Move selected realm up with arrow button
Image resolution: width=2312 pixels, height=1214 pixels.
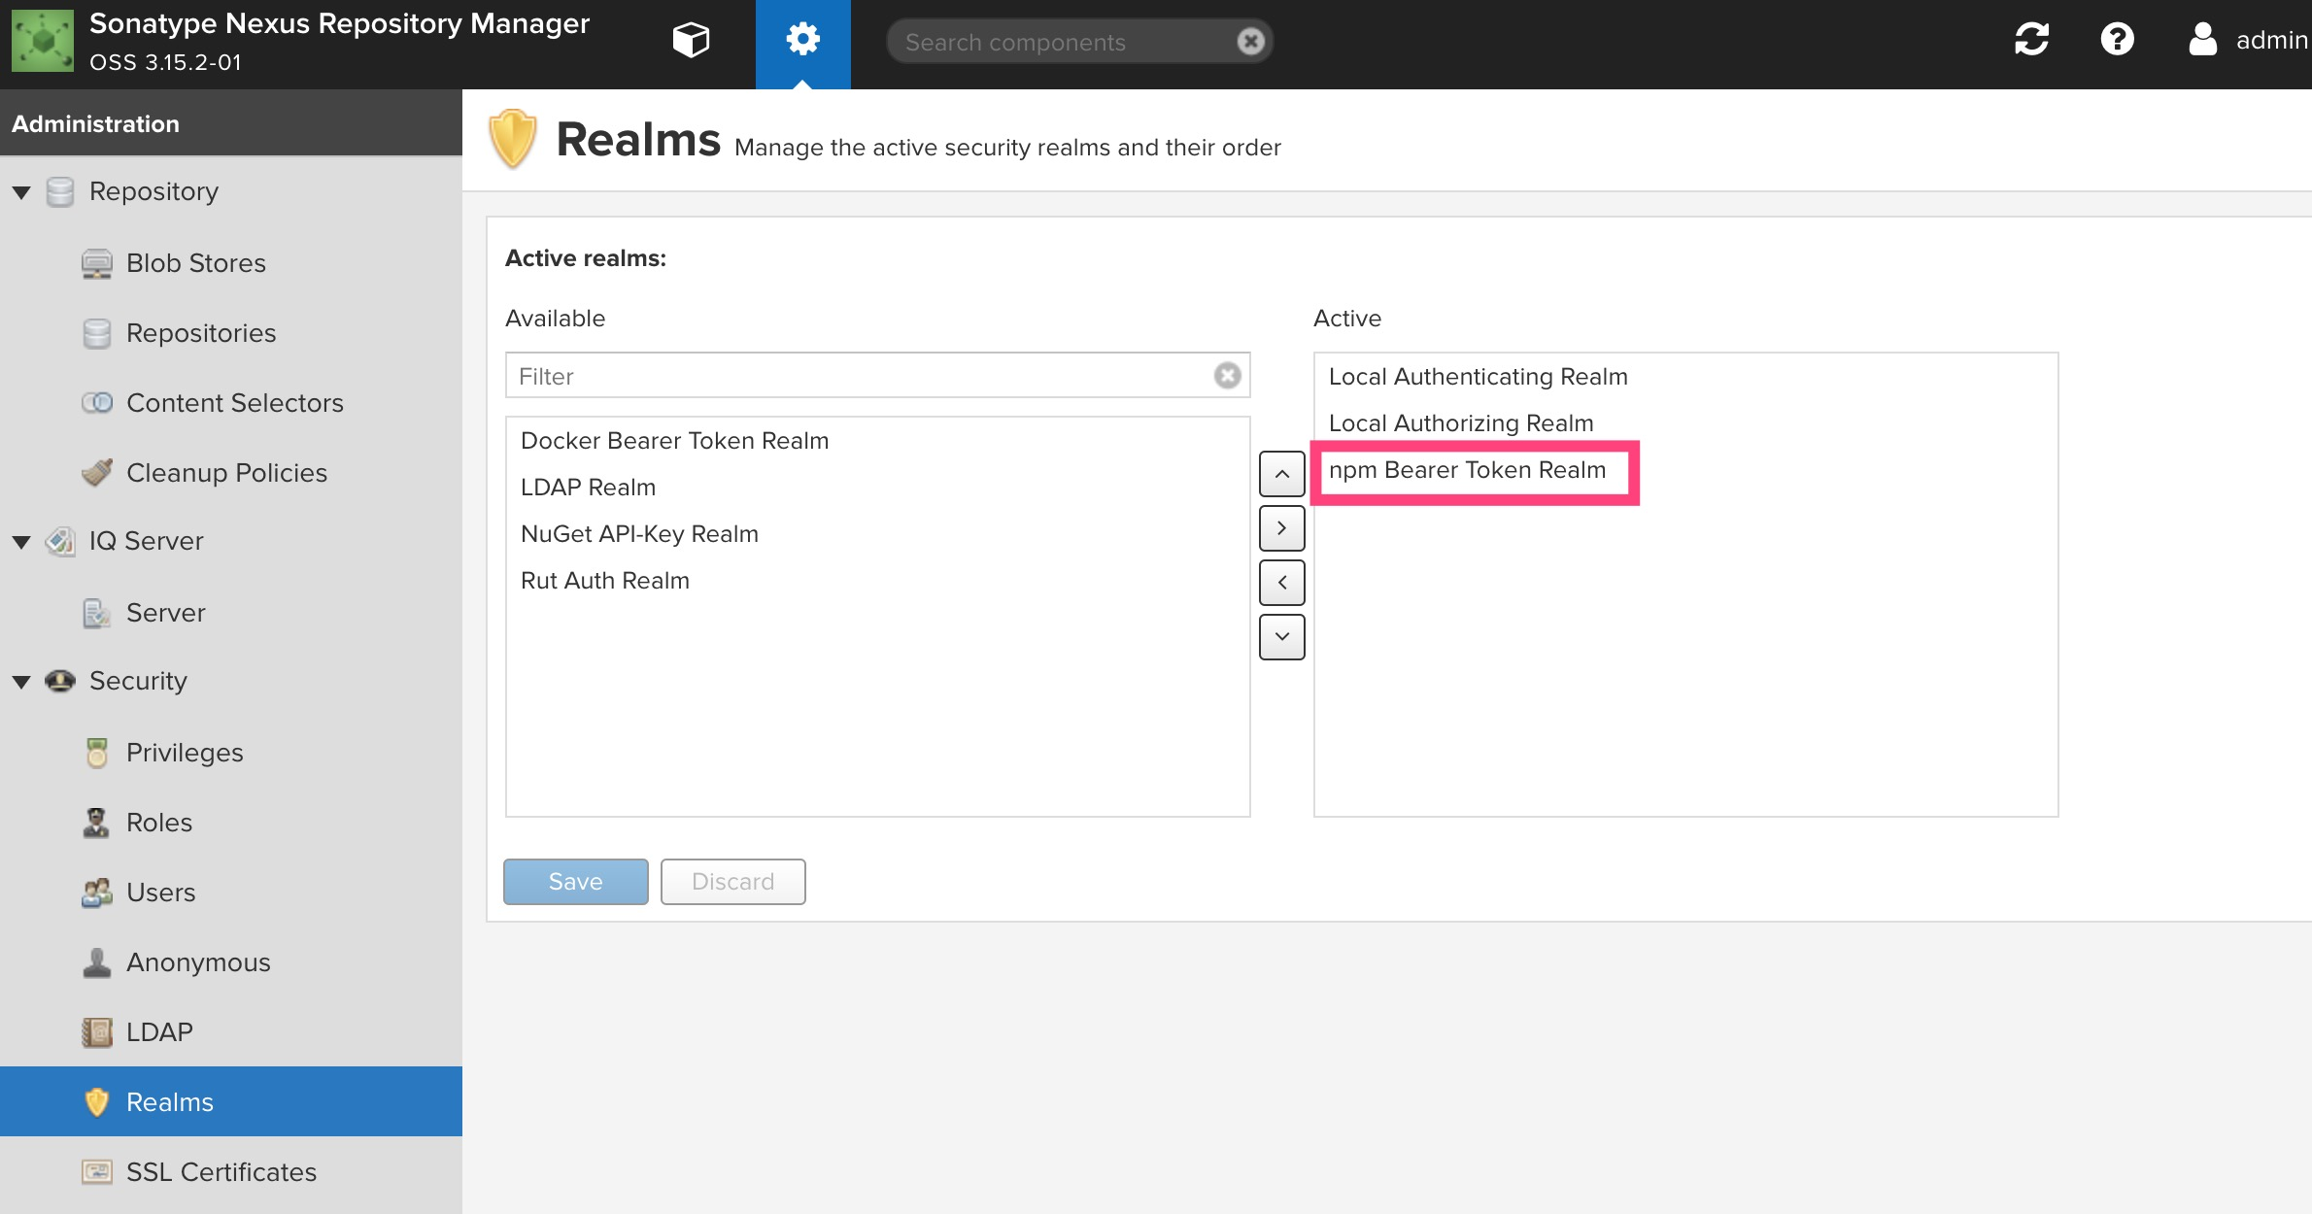click(x=1281, y=474)
